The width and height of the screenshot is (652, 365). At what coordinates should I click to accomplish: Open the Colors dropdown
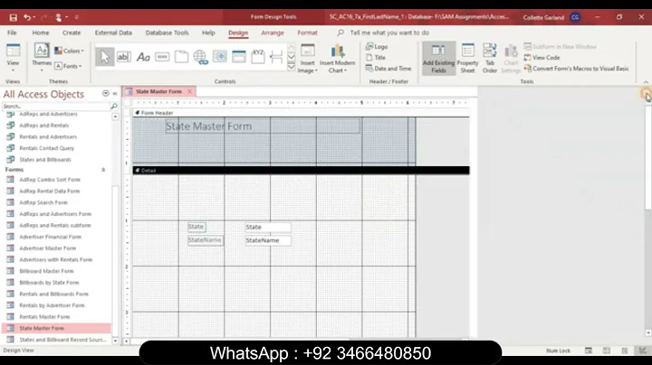click(69, 51)
